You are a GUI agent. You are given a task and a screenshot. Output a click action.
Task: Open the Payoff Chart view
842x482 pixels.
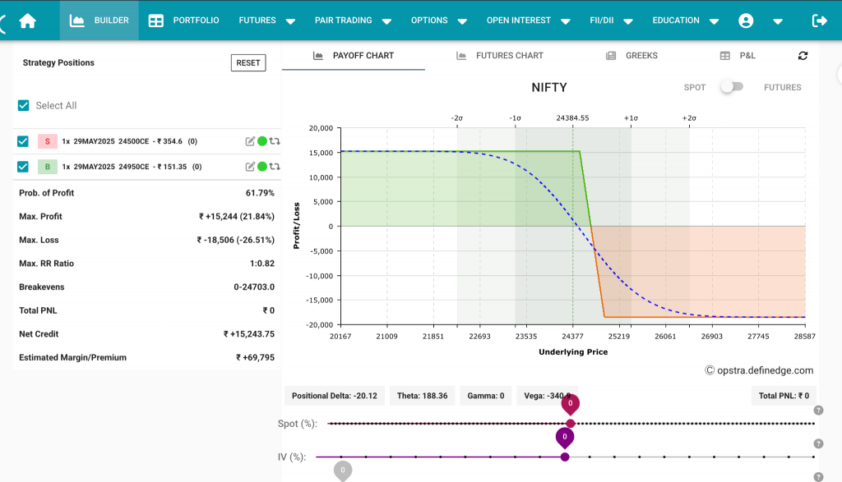[353, 55]
